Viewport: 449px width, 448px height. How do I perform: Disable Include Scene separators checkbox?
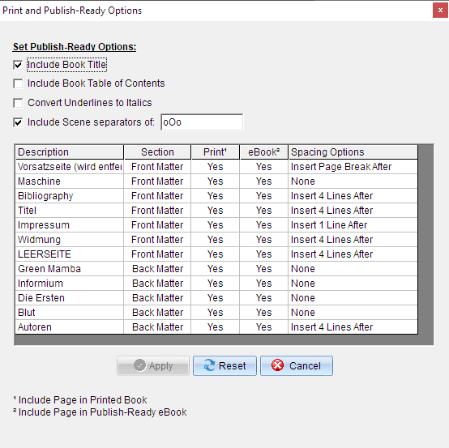[18, 122]
